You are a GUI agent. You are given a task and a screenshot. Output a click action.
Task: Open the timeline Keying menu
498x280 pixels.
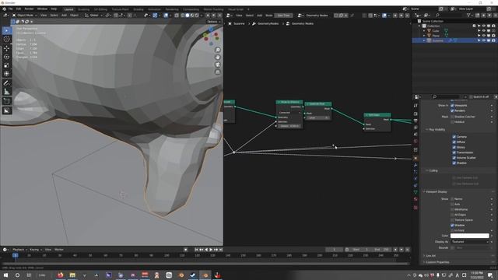(x=35, y=250)
